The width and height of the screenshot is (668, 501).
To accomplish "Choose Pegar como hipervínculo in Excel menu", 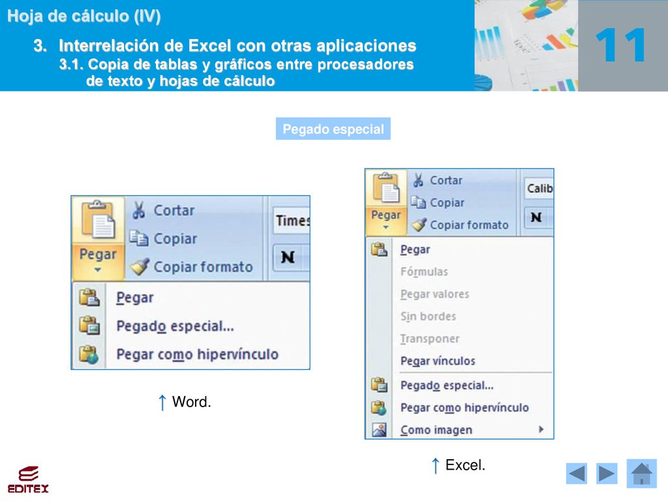I will tap(464, 408).
